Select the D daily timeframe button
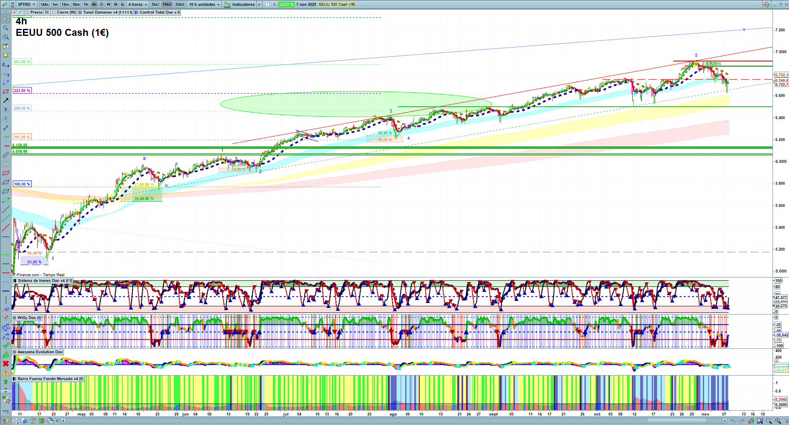The image size is (789, 425). coord(102,5)
